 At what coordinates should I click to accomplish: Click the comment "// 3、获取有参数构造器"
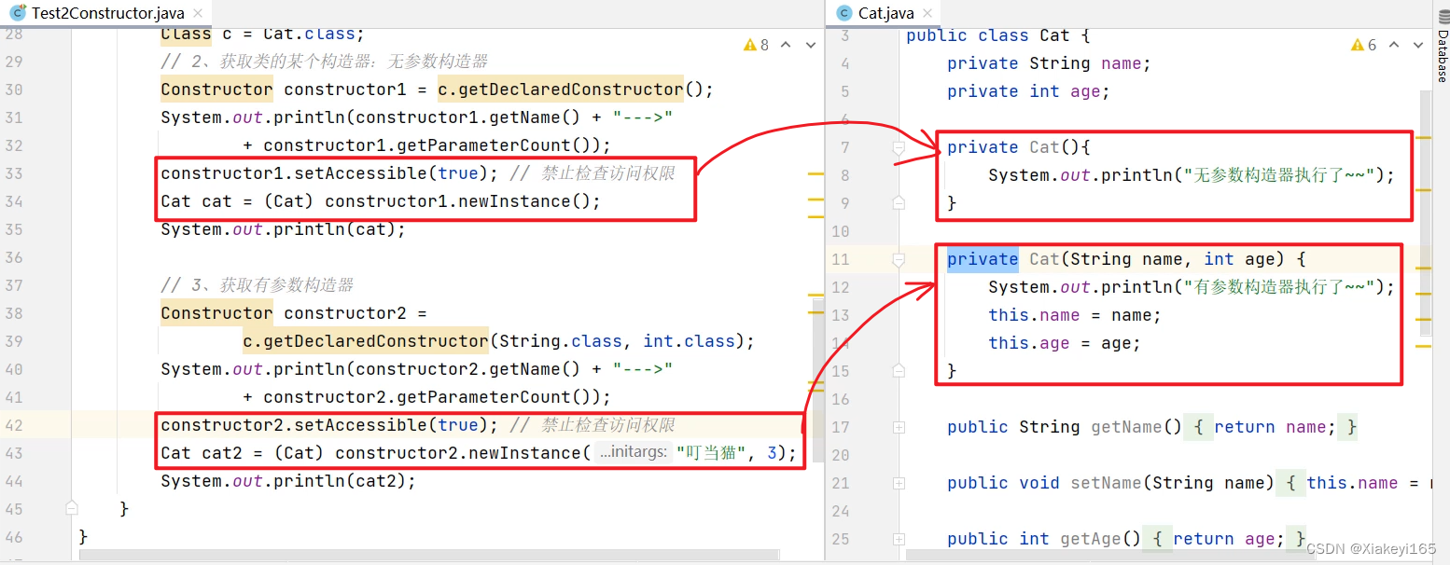(257, 285)
